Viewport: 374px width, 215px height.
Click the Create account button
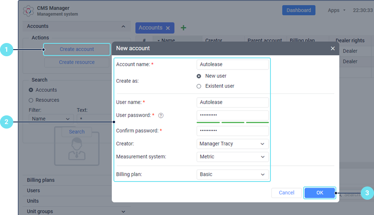pyautogui.click(x=77, y=49)
